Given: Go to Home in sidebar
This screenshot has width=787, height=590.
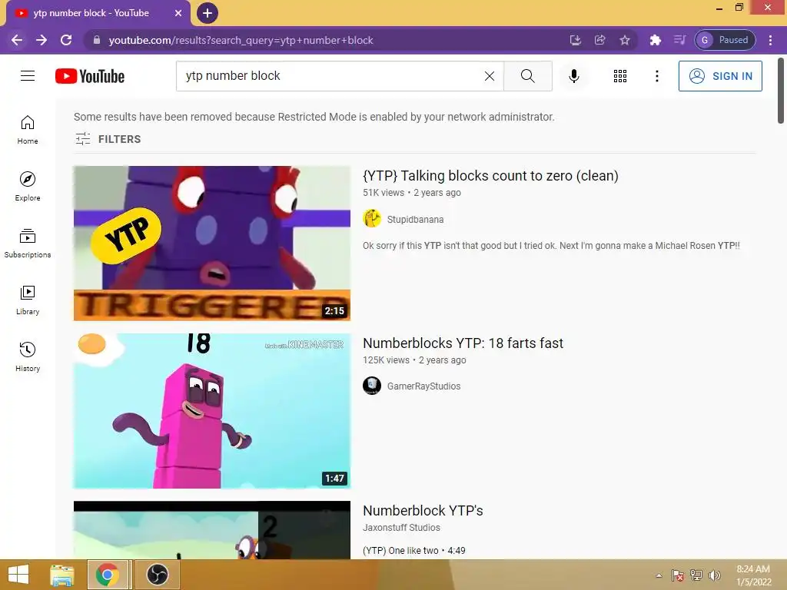Looking at the screenshot, I should (x=28, y=130).
